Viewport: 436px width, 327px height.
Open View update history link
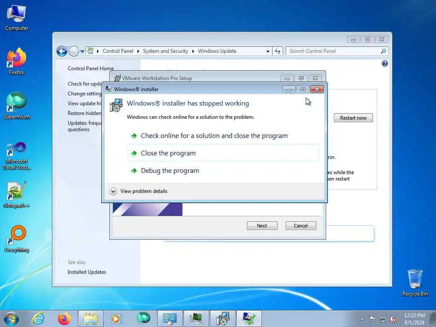pos(85,103)
